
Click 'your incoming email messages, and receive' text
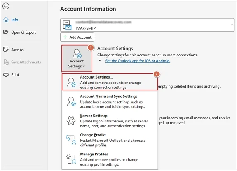(x=195, y=118)
